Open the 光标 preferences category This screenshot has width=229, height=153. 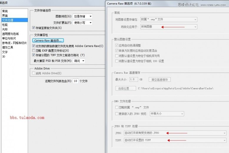(5, 29)
